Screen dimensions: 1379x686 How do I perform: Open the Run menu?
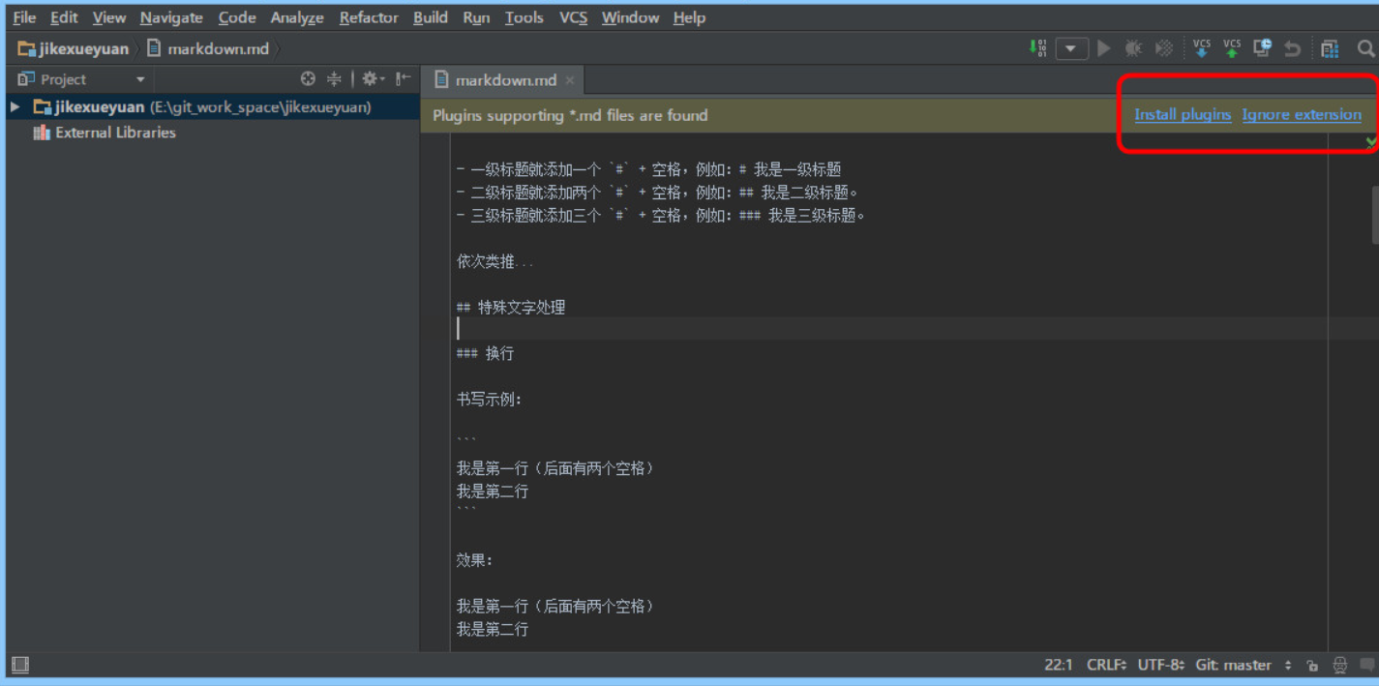click(x=476, y=17)
